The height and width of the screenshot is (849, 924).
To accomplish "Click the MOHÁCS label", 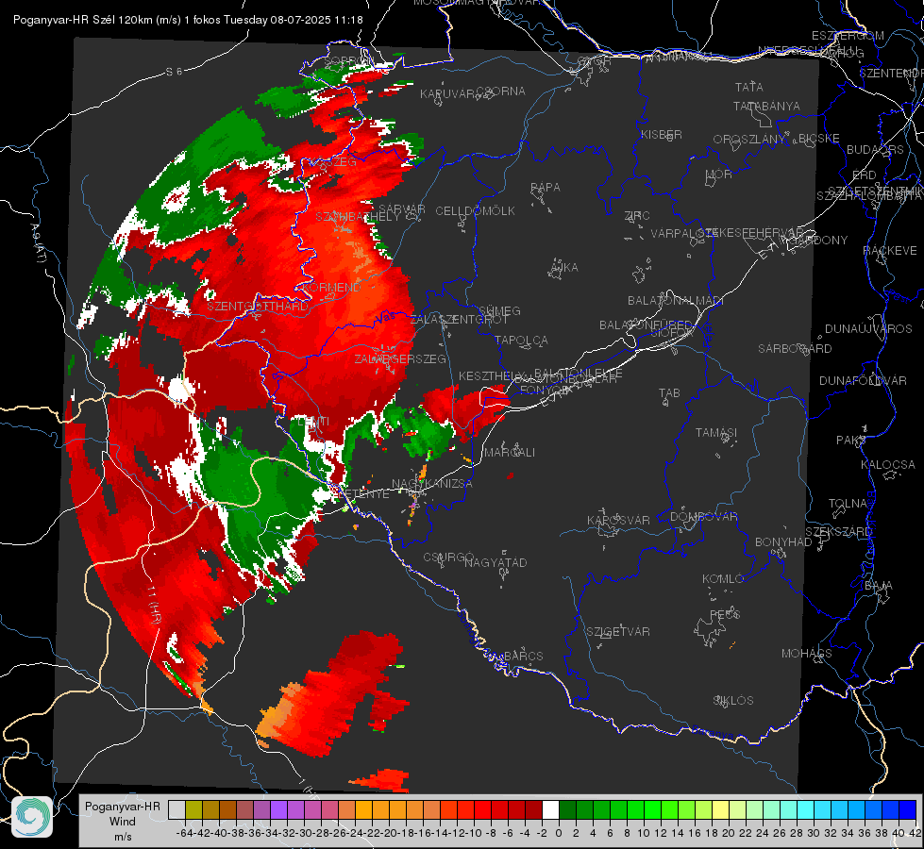I will 806,654.
